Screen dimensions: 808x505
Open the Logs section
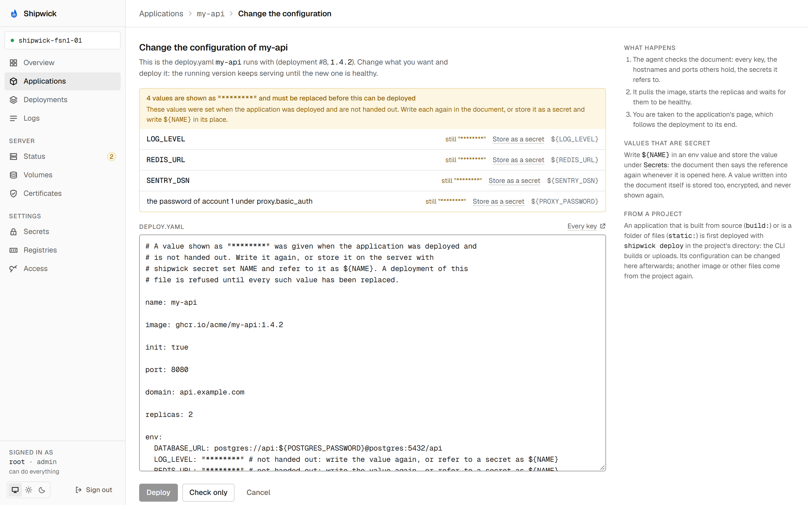click(63, 118)
